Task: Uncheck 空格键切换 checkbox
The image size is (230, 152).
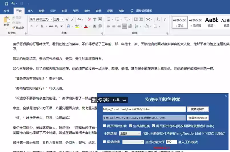Action: coord(131,126)
